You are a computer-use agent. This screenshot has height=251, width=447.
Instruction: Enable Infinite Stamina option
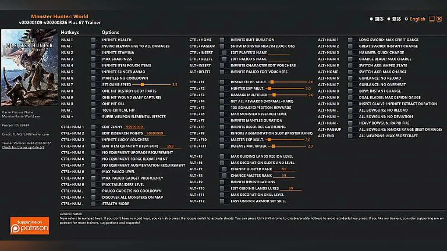[93, 53]
